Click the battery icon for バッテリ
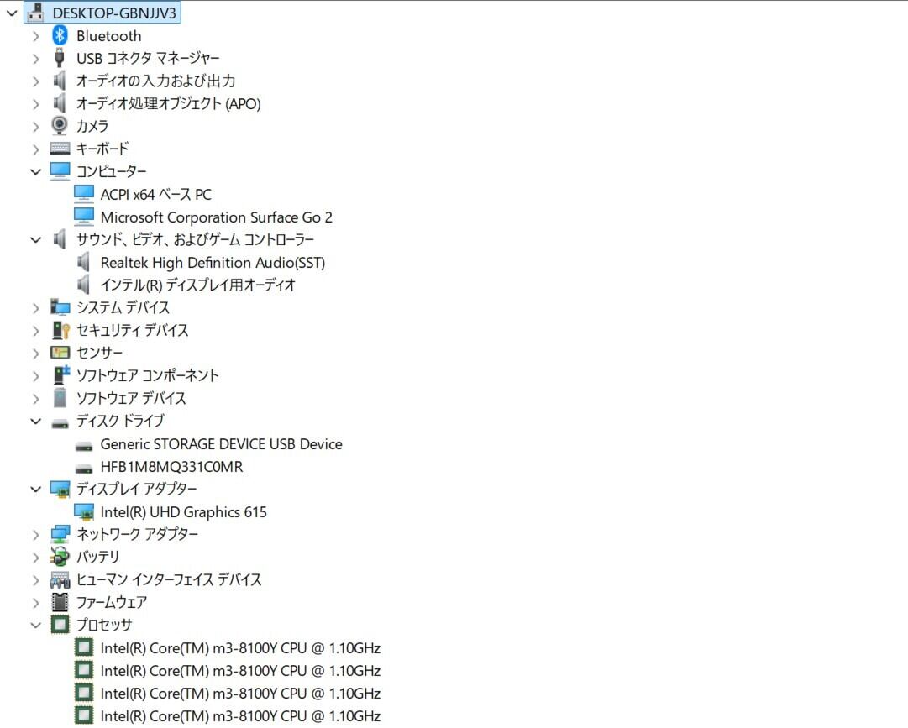The height and width of the screenshot is (728, 908). 60,557
